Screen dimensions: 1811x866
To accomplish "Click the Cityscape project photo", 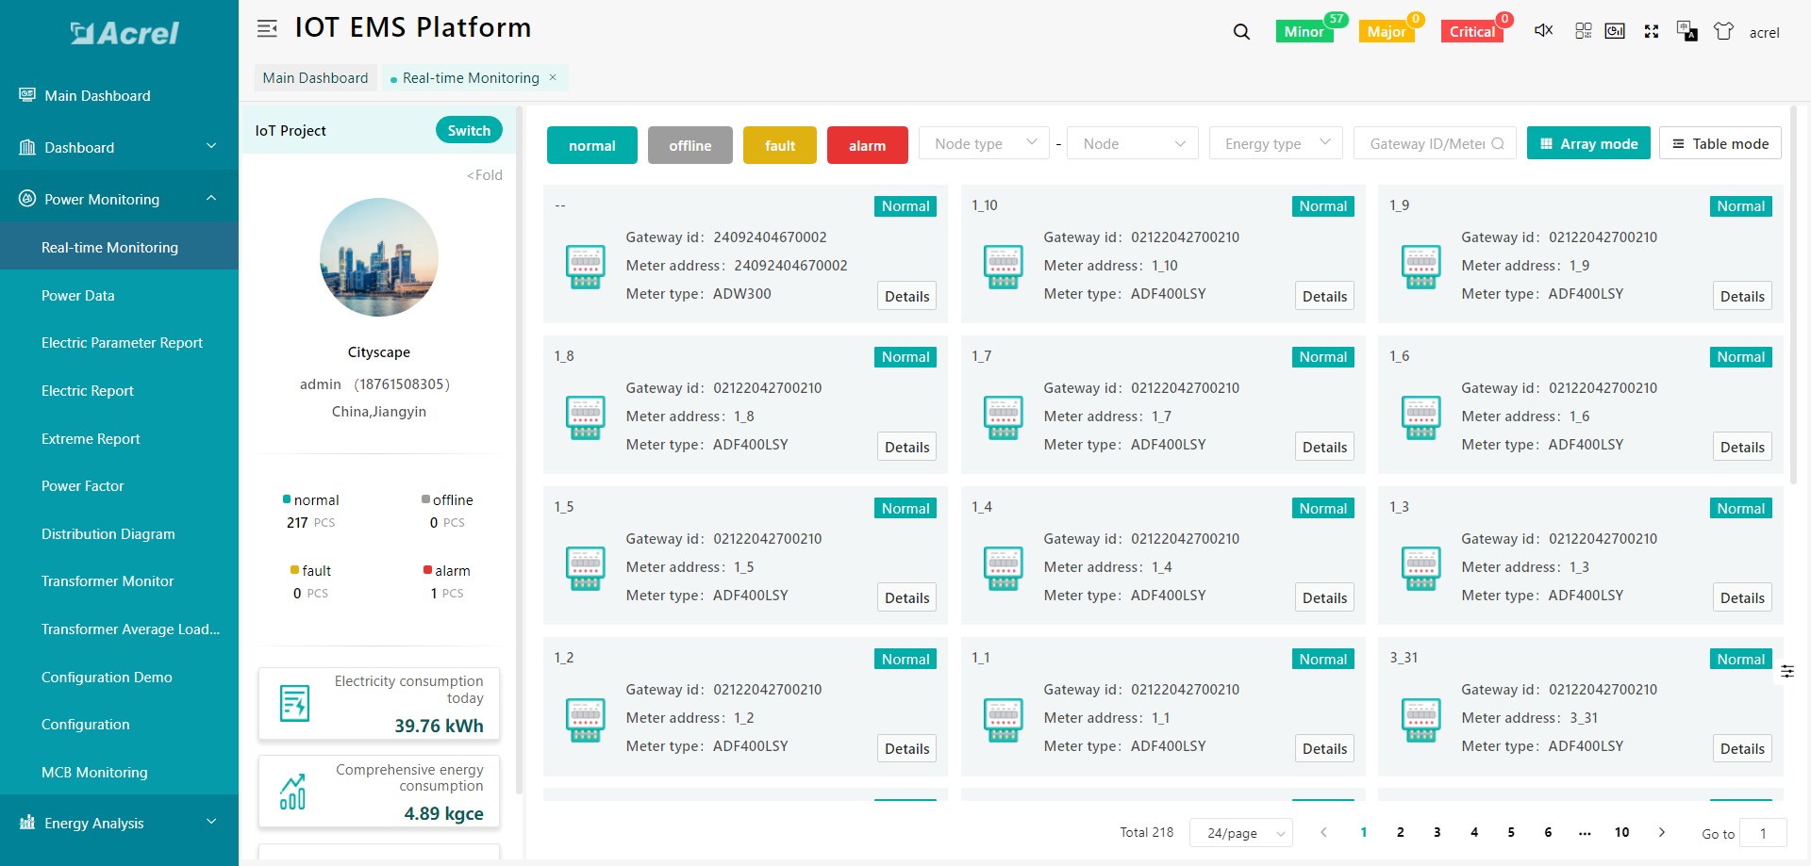I will pyautogui.click(x=379, y=257).
